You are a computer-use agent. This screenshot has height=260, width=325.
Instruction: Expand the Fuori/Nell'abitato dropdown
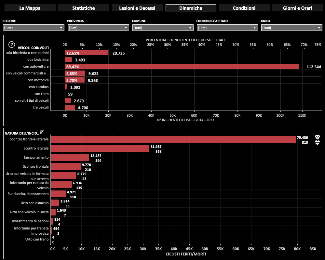coord(227,28)
